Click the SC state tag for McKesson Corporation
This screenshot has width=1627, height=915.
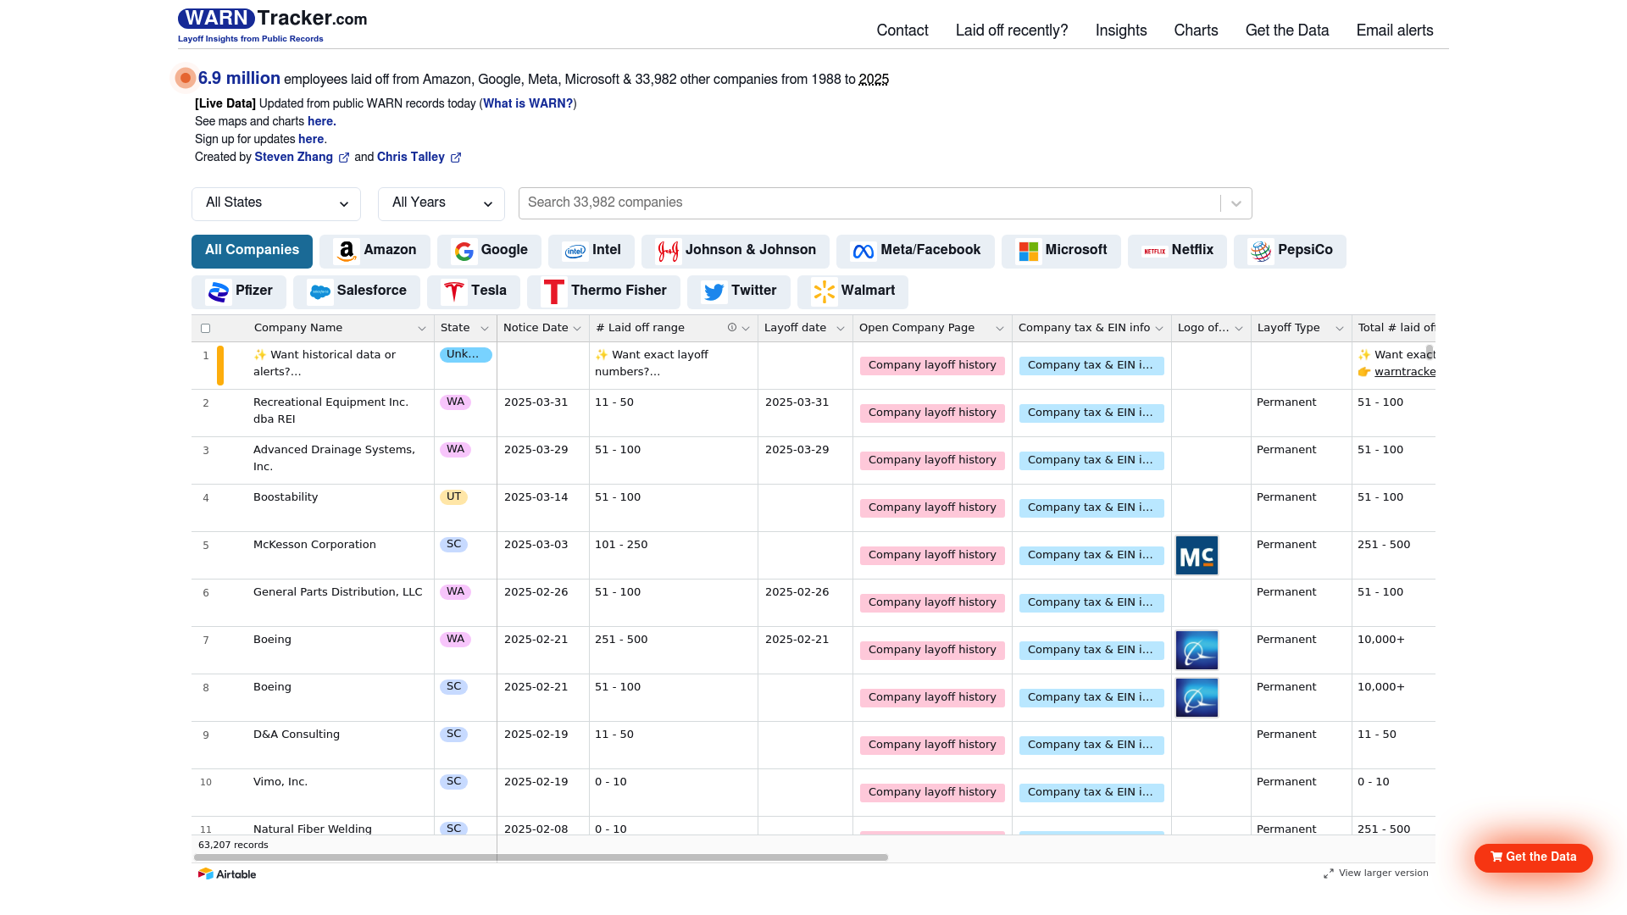coord(454,545)
